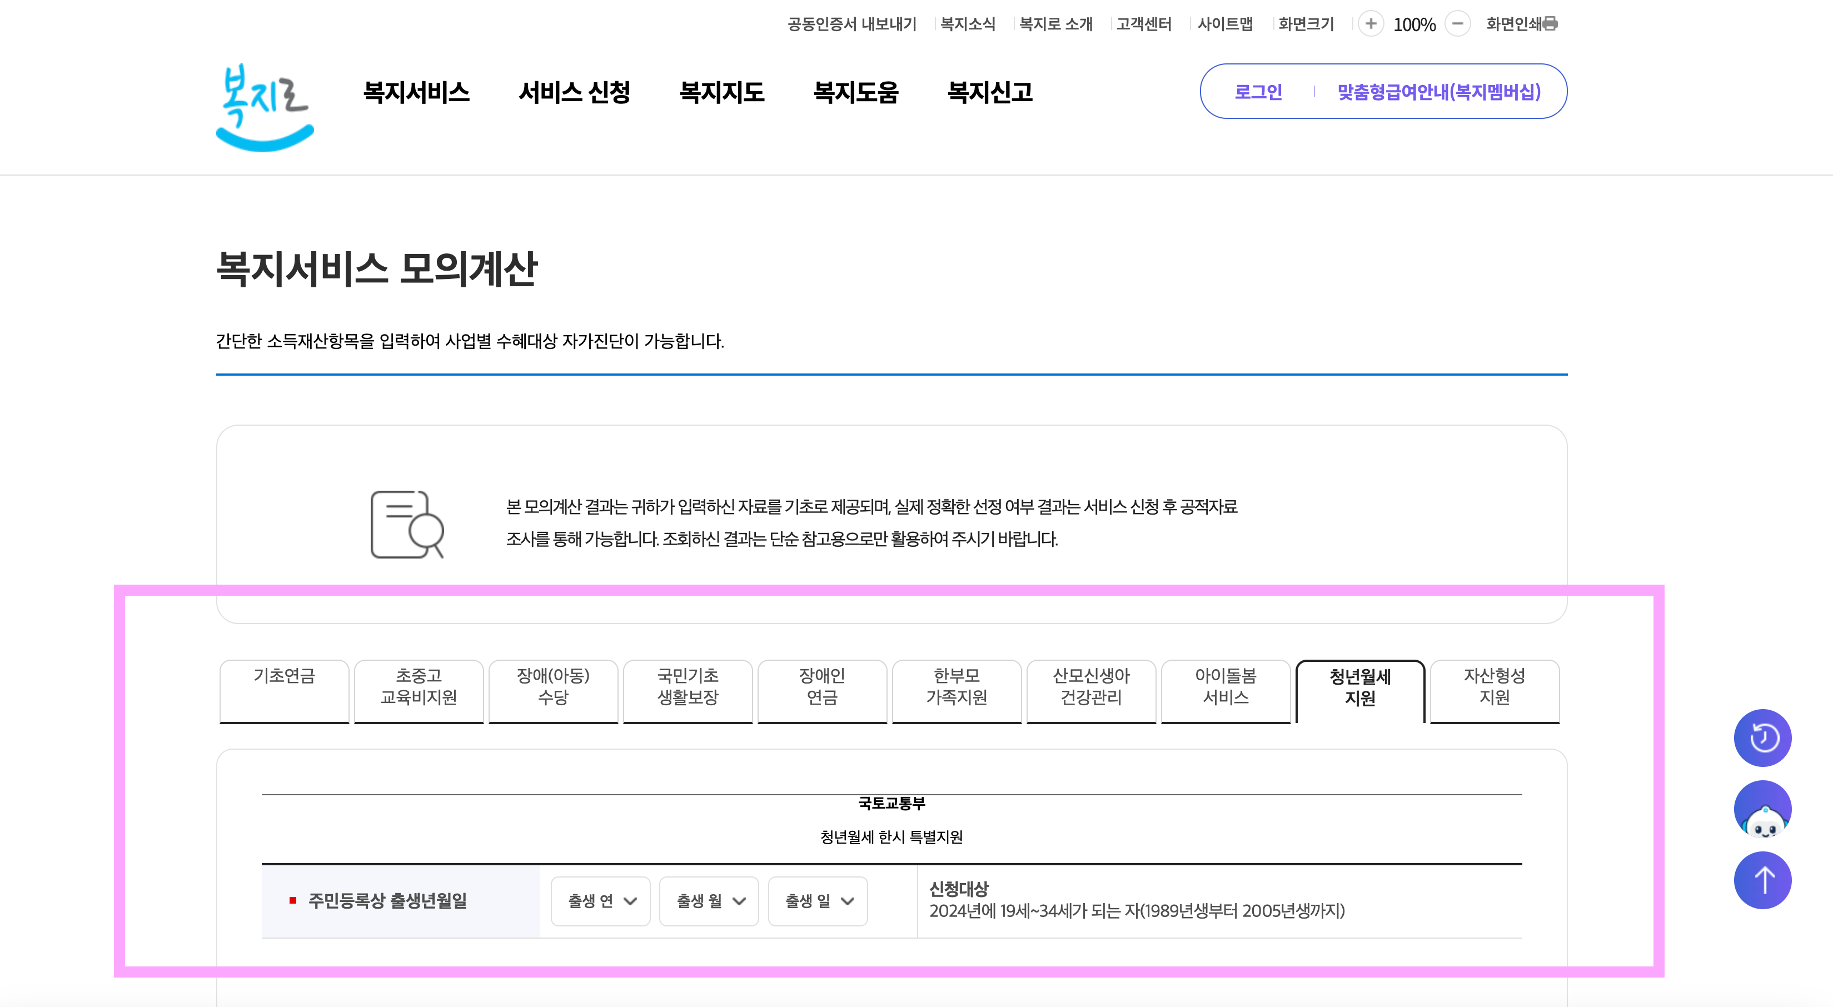Open 맞춤형급여안내(복지멤버십) link

[x=1439, y=92]
